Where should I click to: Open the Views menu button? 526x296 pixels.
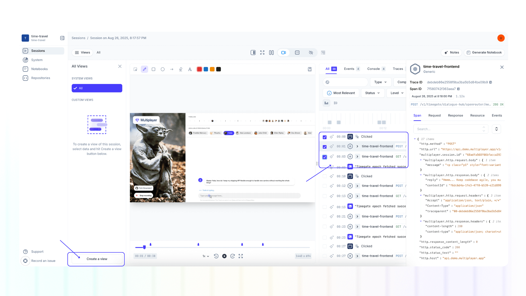(82, 53)
